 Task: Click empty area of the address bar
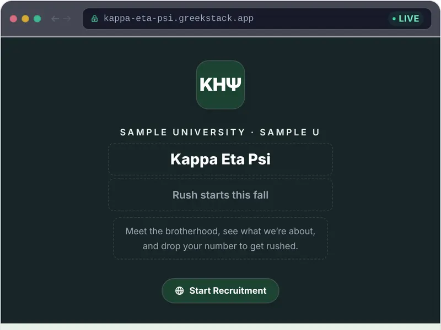coord(321,19)
